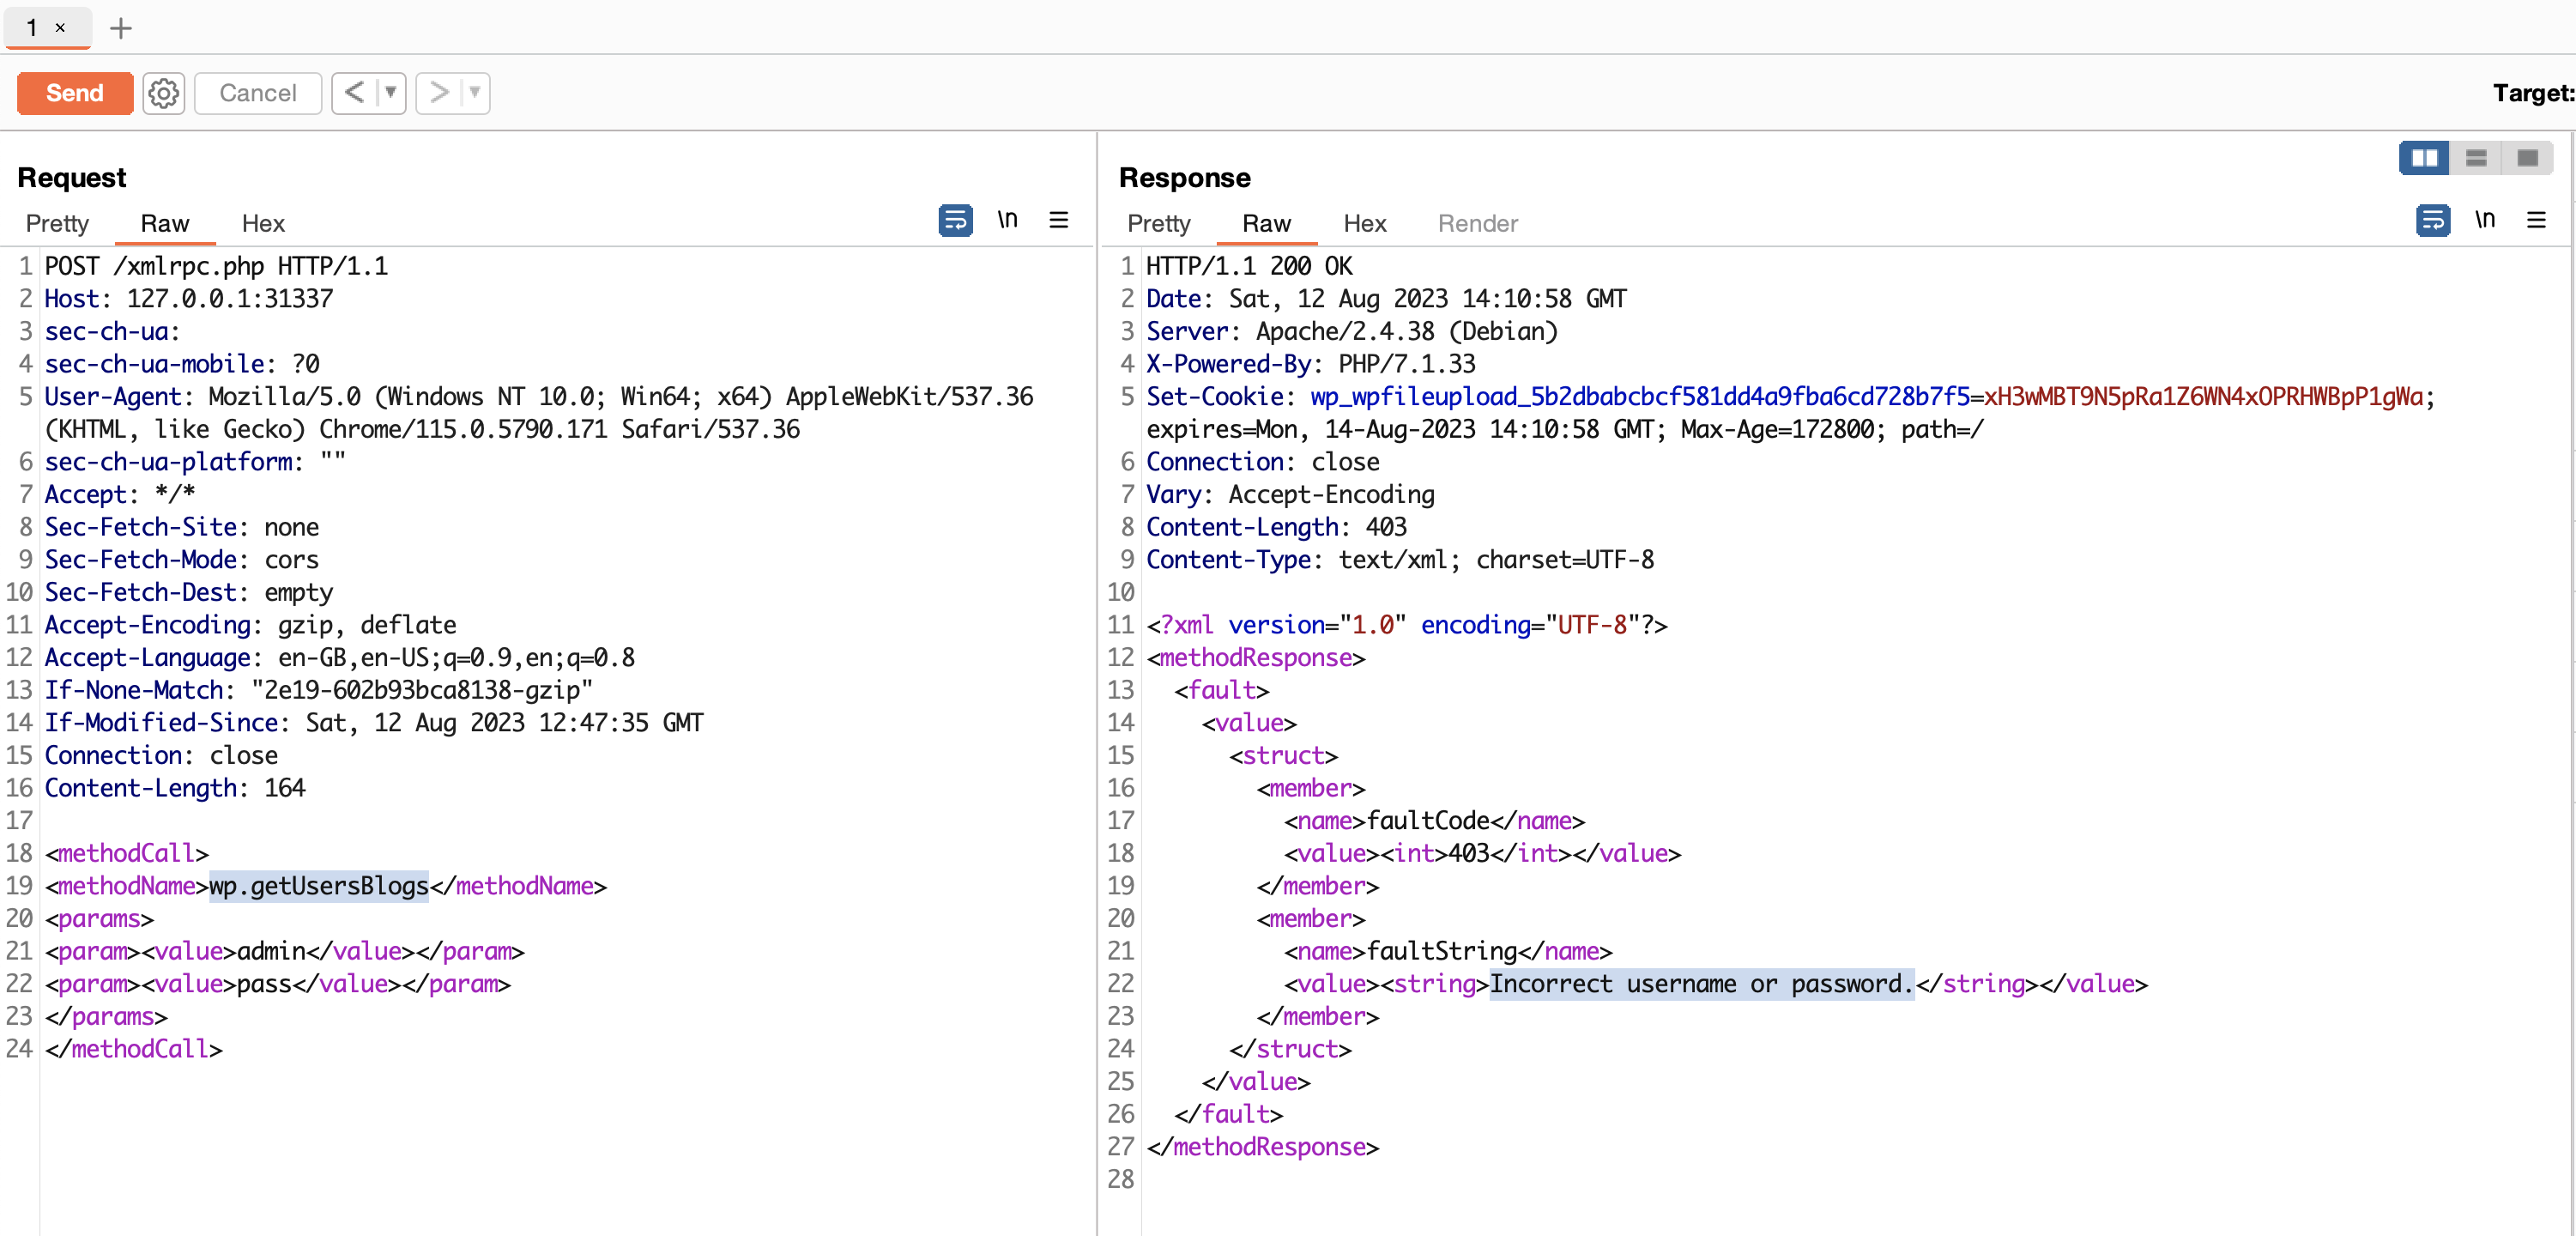Go back to previous request arrow
The height and width of the screenshot is (1236, 2576).
coord(354,93)
